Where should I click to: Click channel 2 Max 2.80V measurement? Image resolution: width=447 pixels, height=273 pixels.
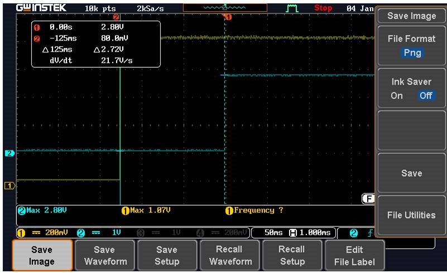click(42, 211)
